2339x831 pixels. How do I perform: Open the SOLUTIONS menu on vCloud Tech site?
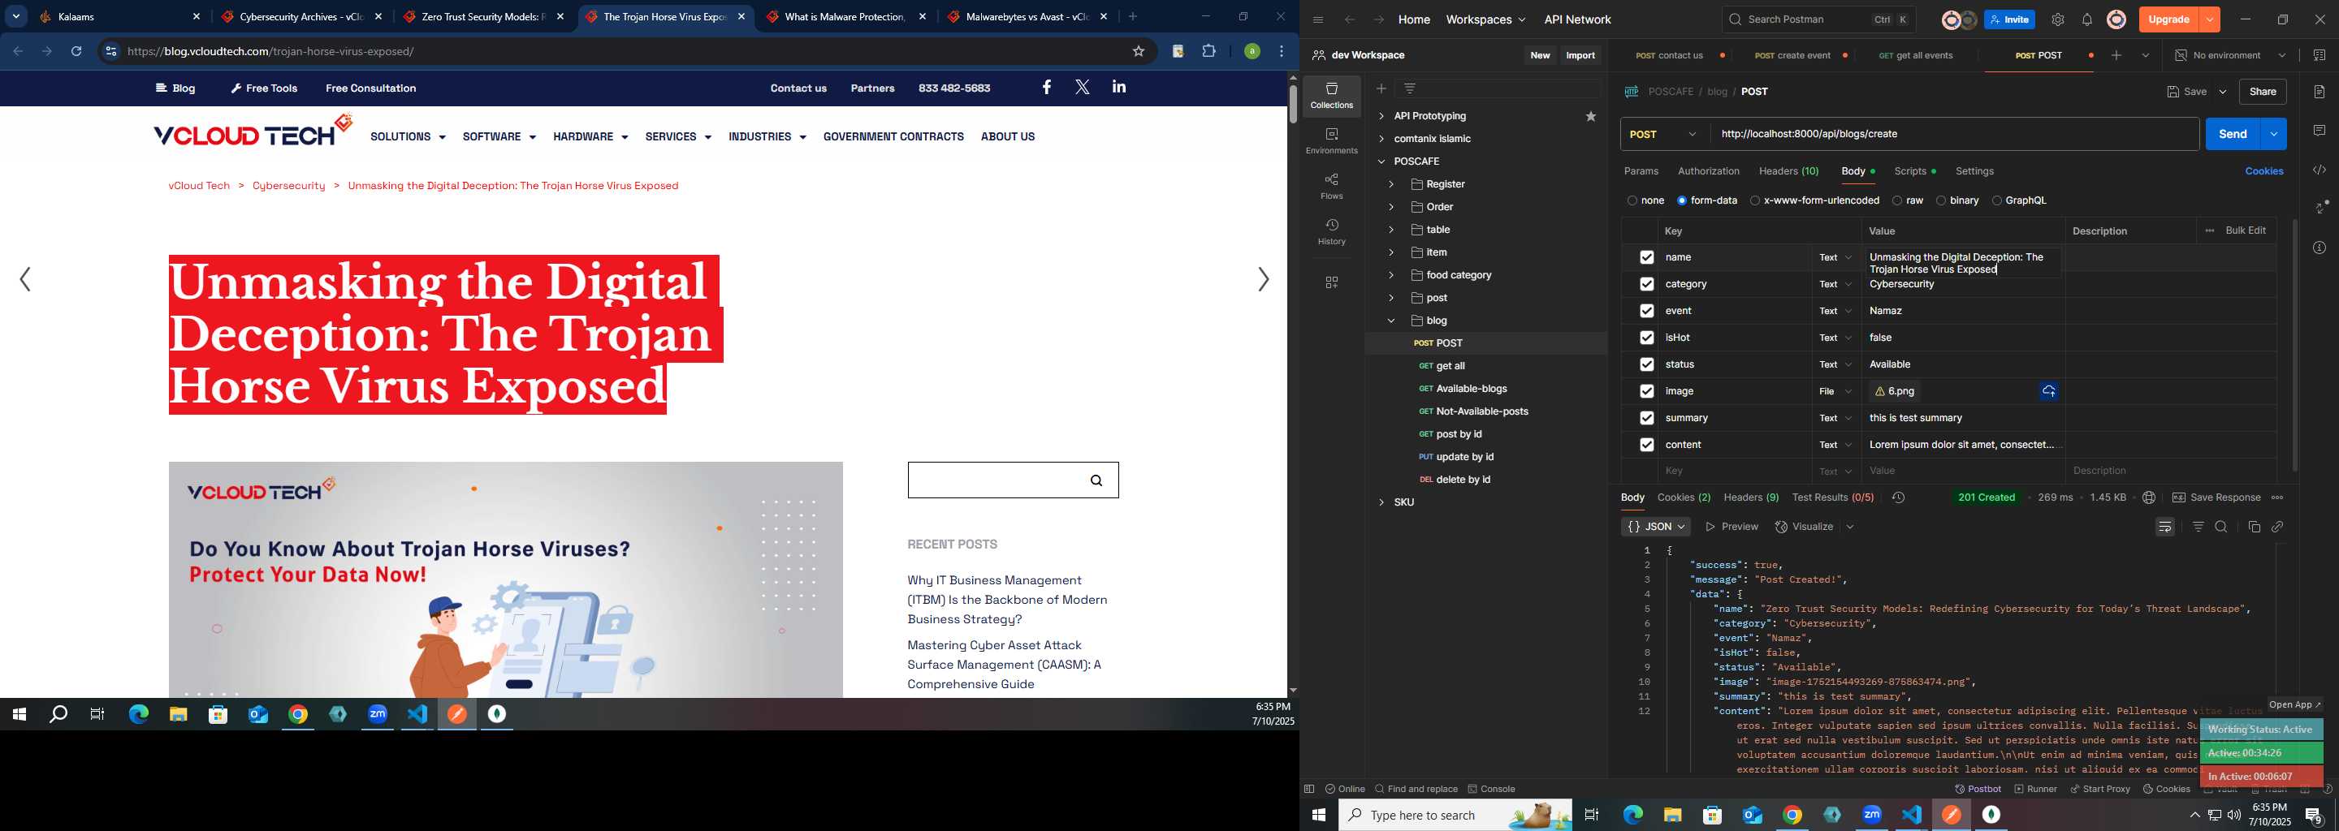pyautogui.click(x=408, y=137)
